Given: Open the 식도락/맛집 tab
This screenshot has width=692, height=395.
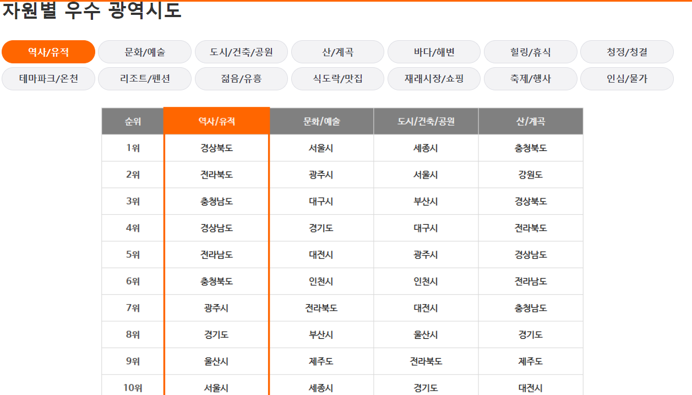Looking at the screenshot, I should tap(337, 79).
